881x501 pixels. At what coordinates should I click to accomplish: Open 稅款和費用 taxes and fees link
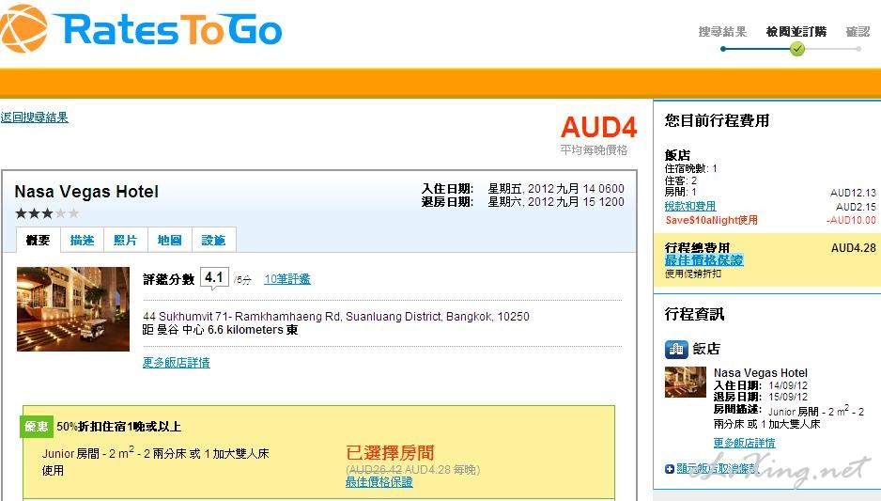click(690, 207)
